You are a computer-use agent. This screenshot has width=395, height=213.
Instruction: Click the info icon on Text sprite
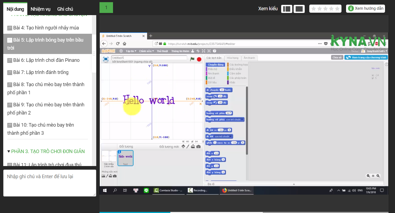tap(120, 152)
